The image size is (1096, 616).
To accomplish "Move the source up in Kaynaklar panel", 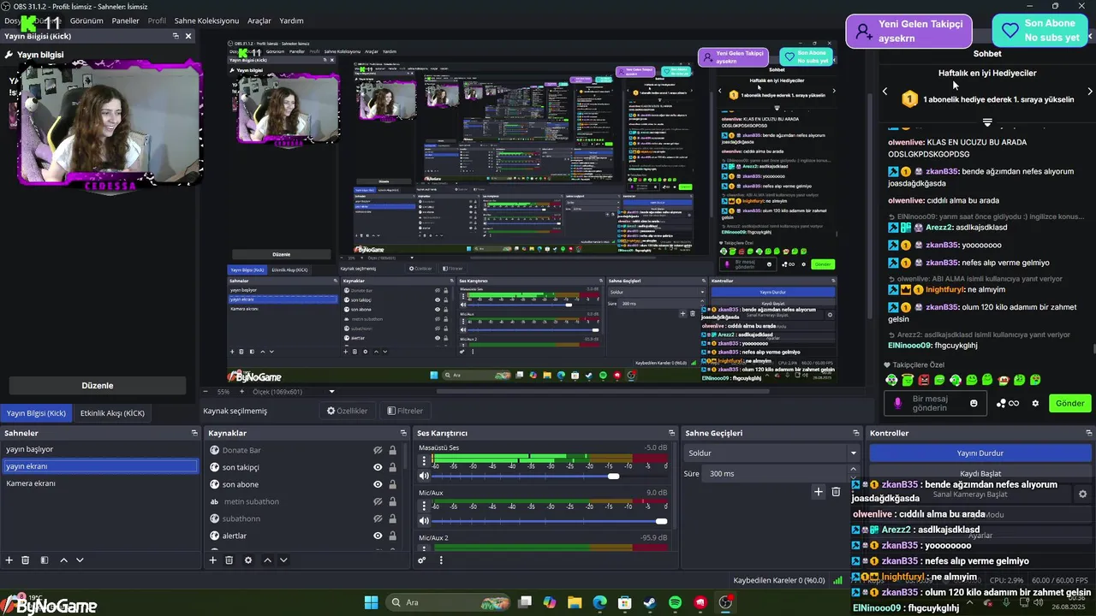I will [267, 560].
